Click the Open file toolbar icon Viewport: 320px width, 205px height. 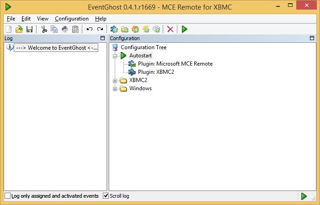tap(19, 29)
